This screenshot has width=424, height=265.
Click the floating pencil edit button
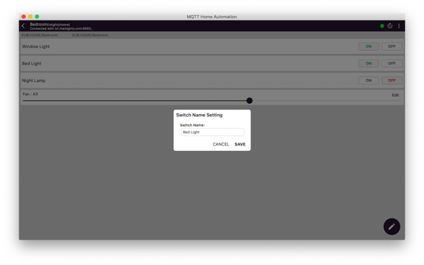pyautogui.click(x=392, y=226)
